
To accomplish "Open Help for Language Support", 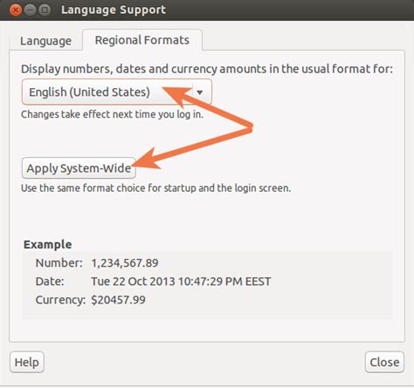I will click(x=27, y=362).
